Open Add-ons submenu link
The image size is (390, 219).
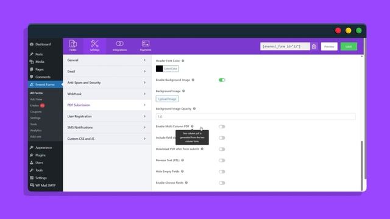pyautogui.click(x=35, y=136)
